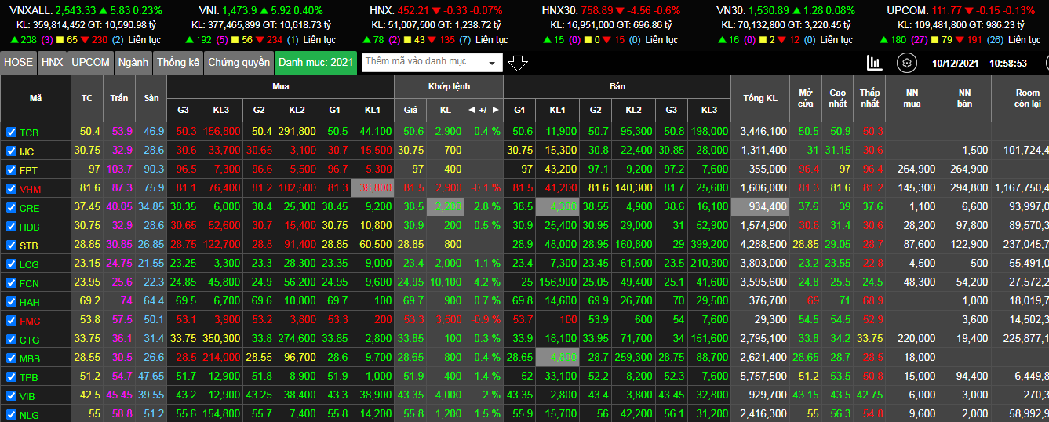Uncheck the HDB row checkbox
Viewport: 1049px width, 422px height.
(11, 227)
